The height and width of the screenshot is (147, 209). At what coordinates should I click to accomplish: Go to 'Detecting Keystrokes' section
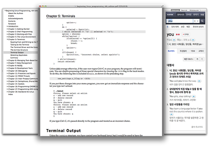[19, 55]
